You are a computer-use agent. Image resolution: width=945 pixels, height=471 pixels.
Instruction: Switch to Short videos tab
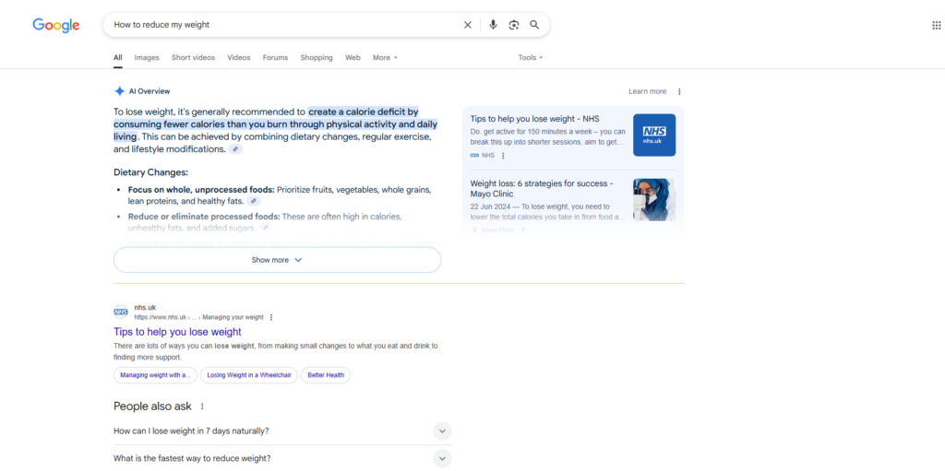[193, 58]
